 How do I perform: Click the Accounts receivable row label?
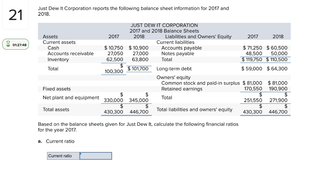pyautogui.click(x=71, y=53)
